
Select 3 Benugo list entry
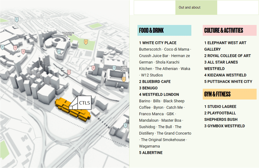tap(148, 88)
